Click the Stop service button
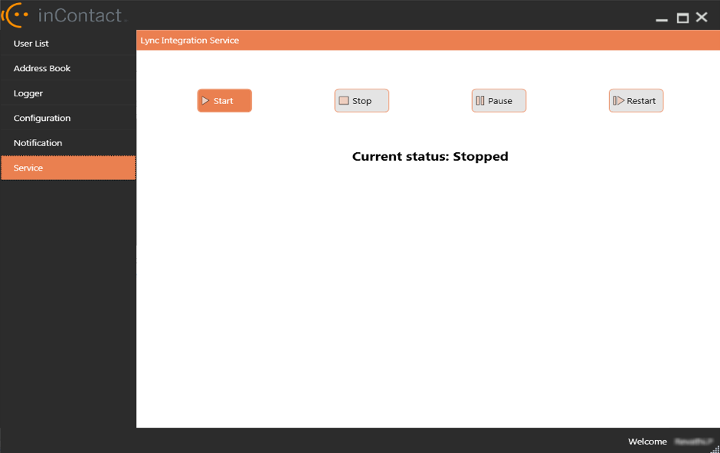Viewport: 720px width, 453px height. coord(362,100)
